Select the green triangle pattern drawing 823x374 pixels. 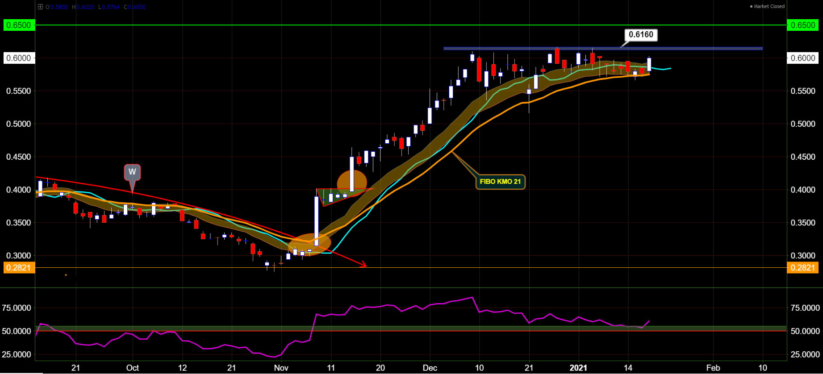point(339,195)
